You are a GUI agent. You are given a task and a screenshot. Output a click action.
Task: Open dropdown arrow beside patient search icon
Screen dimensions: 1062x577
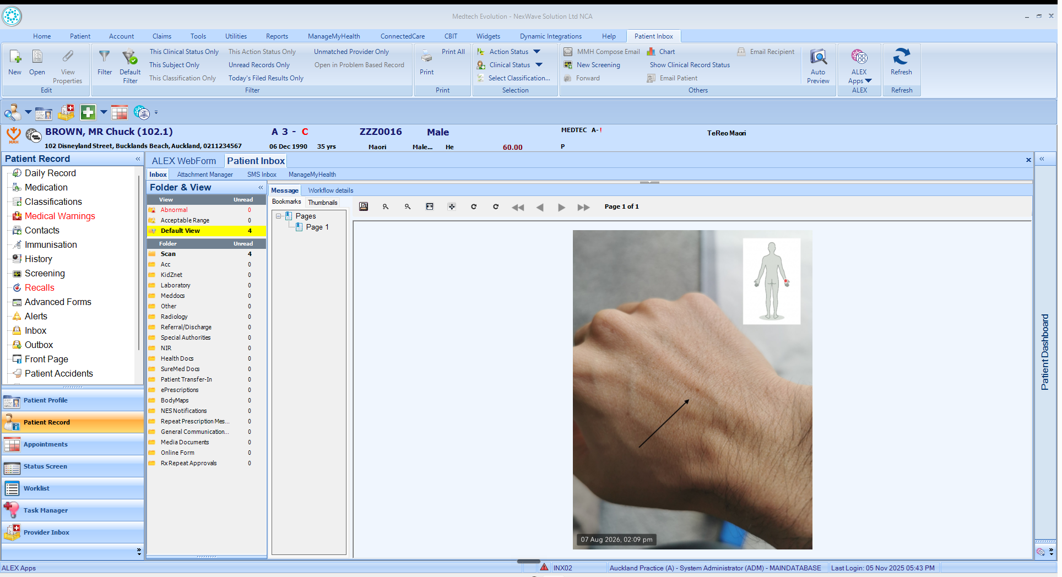point(28,112)
